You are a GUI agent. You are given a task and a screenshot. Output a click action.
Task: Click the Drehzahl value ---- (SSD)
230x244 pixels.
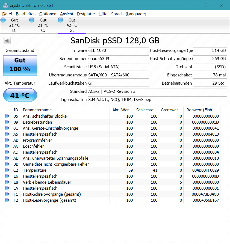210,67
